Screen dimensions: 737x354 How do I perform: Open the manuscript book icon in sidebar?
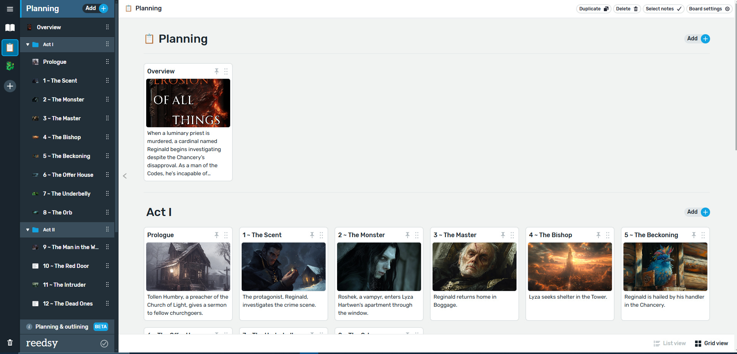point(10,28)
